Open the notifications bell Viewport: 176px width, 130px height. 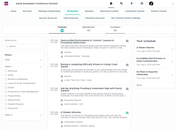pos(132,4)
